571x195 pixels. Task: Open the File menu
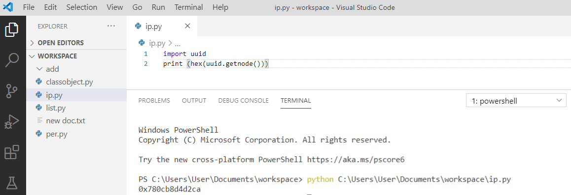click(29, 7)
